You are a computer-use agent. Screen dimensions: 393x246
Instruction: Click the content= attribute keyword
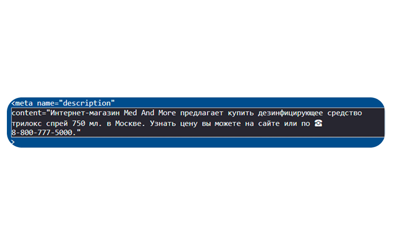(29, 113)
